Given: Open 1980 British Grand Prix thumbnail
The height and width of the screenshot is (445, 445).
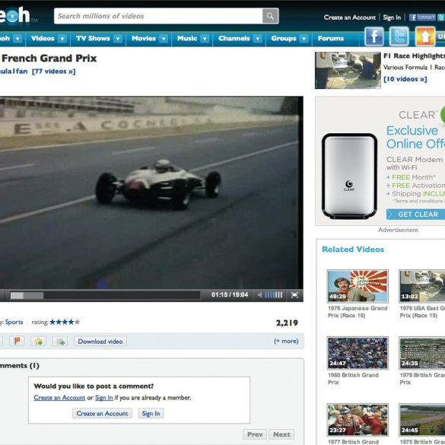Looking at the screenshot, I should [358, 353].
